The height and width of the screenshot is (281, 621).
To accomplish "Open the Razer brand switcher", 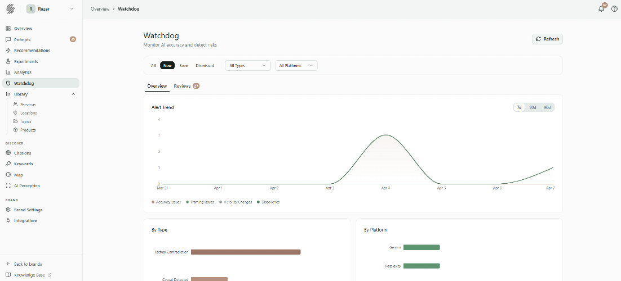I will click(51, 9).
